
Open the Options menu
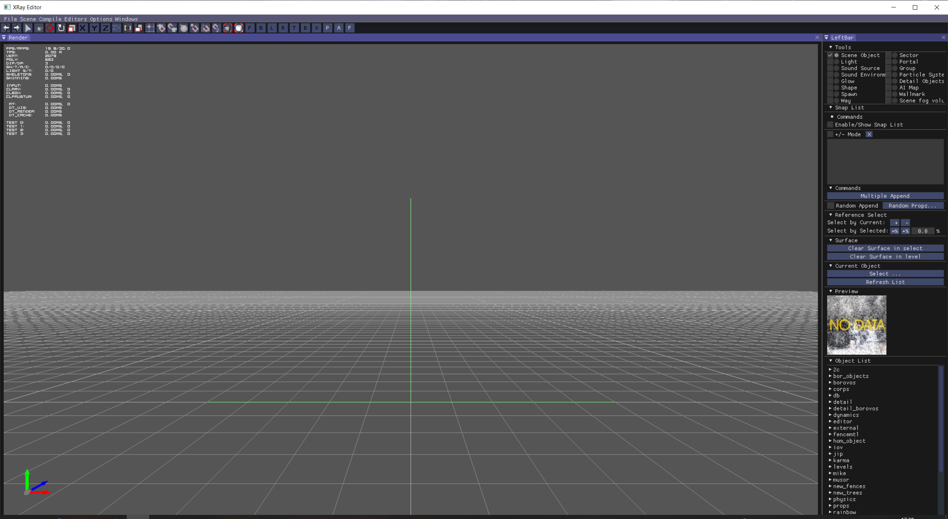pyautogui.click(x=101, y=19)
